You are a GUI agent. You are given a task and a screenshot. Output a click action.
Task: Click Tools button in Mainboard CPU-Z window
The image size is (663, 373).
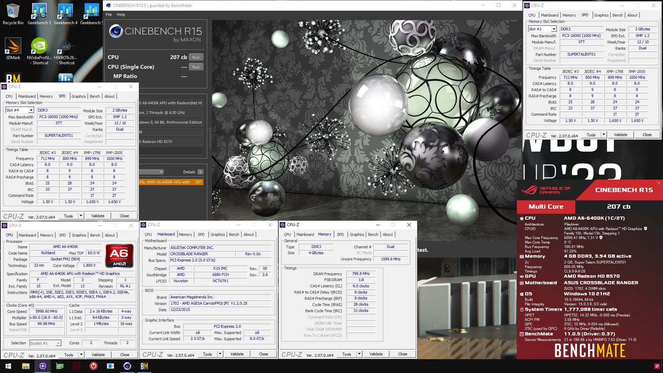[x=208, y=354]
